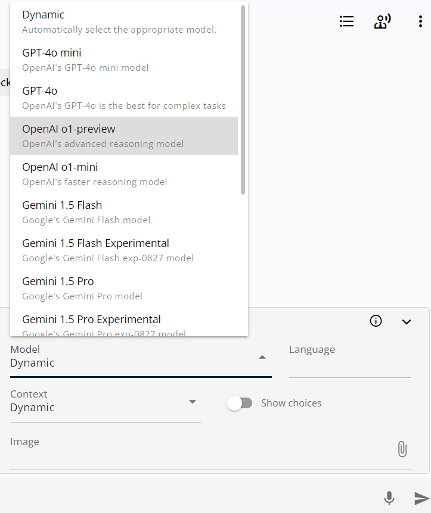
Task: Collapse the settings panel with the chevron
Action: tap(407, 321)
